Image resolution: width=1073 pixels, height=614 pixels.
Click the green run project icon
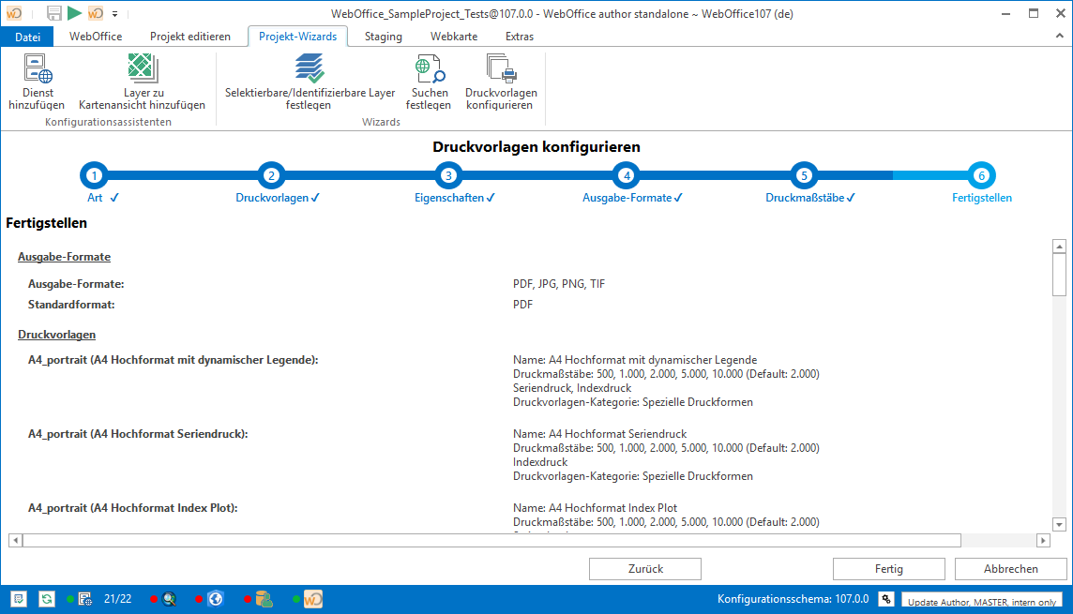tap(73, 13)
